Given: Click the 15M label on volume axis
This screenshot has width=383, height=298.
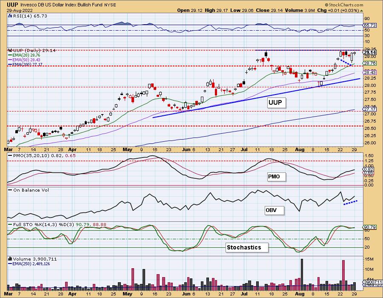Looking at the screenshot, I should pos(369,259).
